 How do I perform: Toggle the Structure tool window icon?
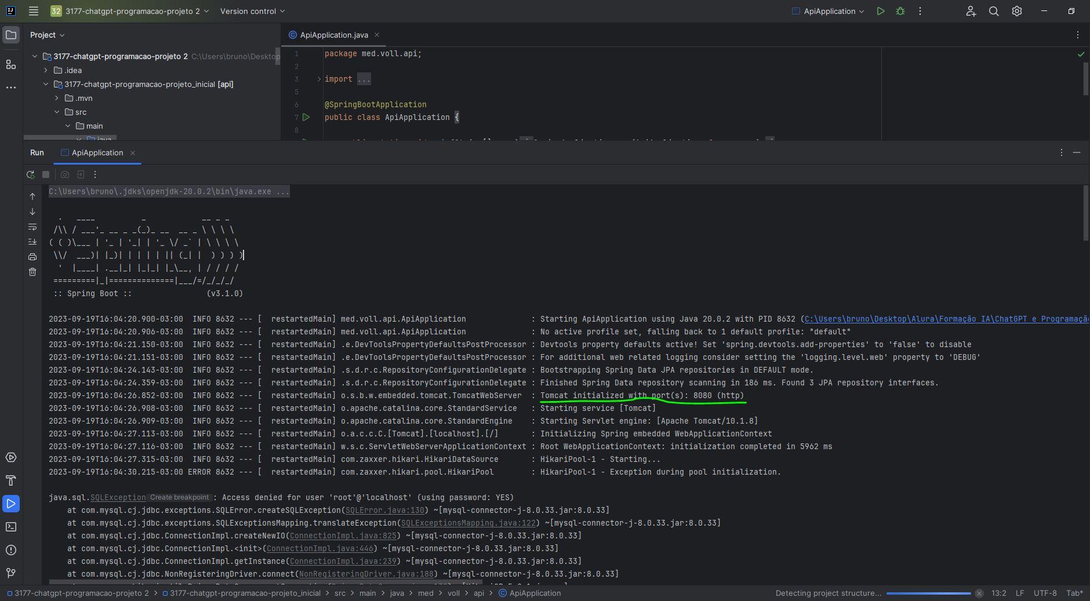click(x=11, y=64)
